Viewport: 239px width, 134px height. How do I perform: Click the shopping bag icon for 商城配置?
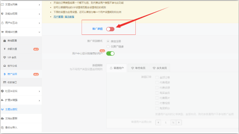pos(5,41)
